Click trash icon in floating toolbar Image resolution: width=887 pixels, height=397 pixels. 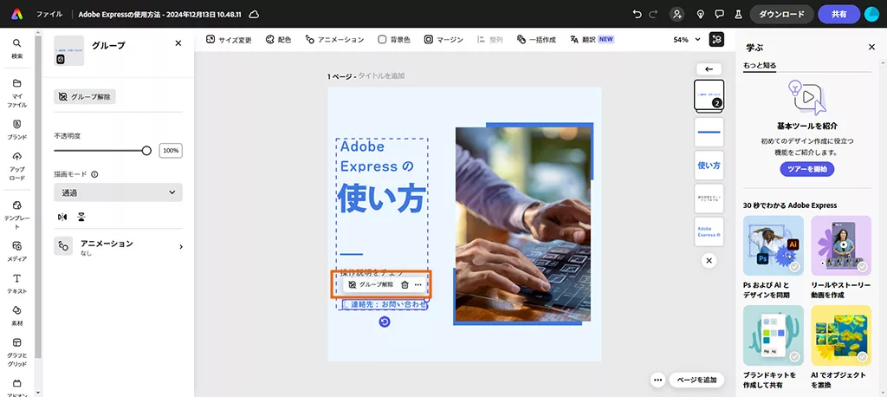coord(405,284)
